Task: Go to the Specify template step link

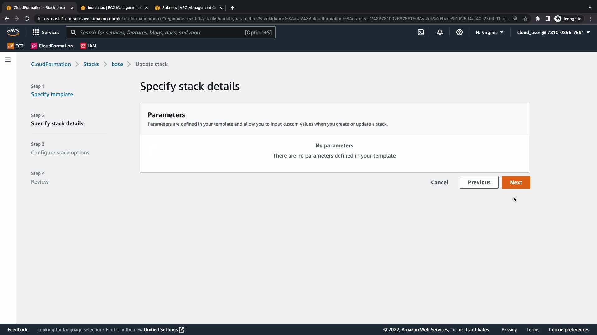Action: [x=52, y=94]
